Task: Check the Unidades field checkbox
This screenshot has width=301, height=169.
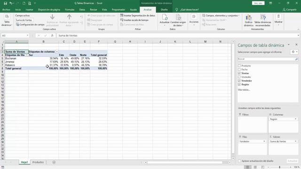Action: (x=239, y=77)
